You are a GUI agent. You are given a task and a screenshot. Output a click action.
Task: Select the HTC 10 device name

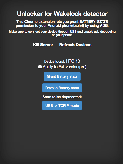[73, 61]
